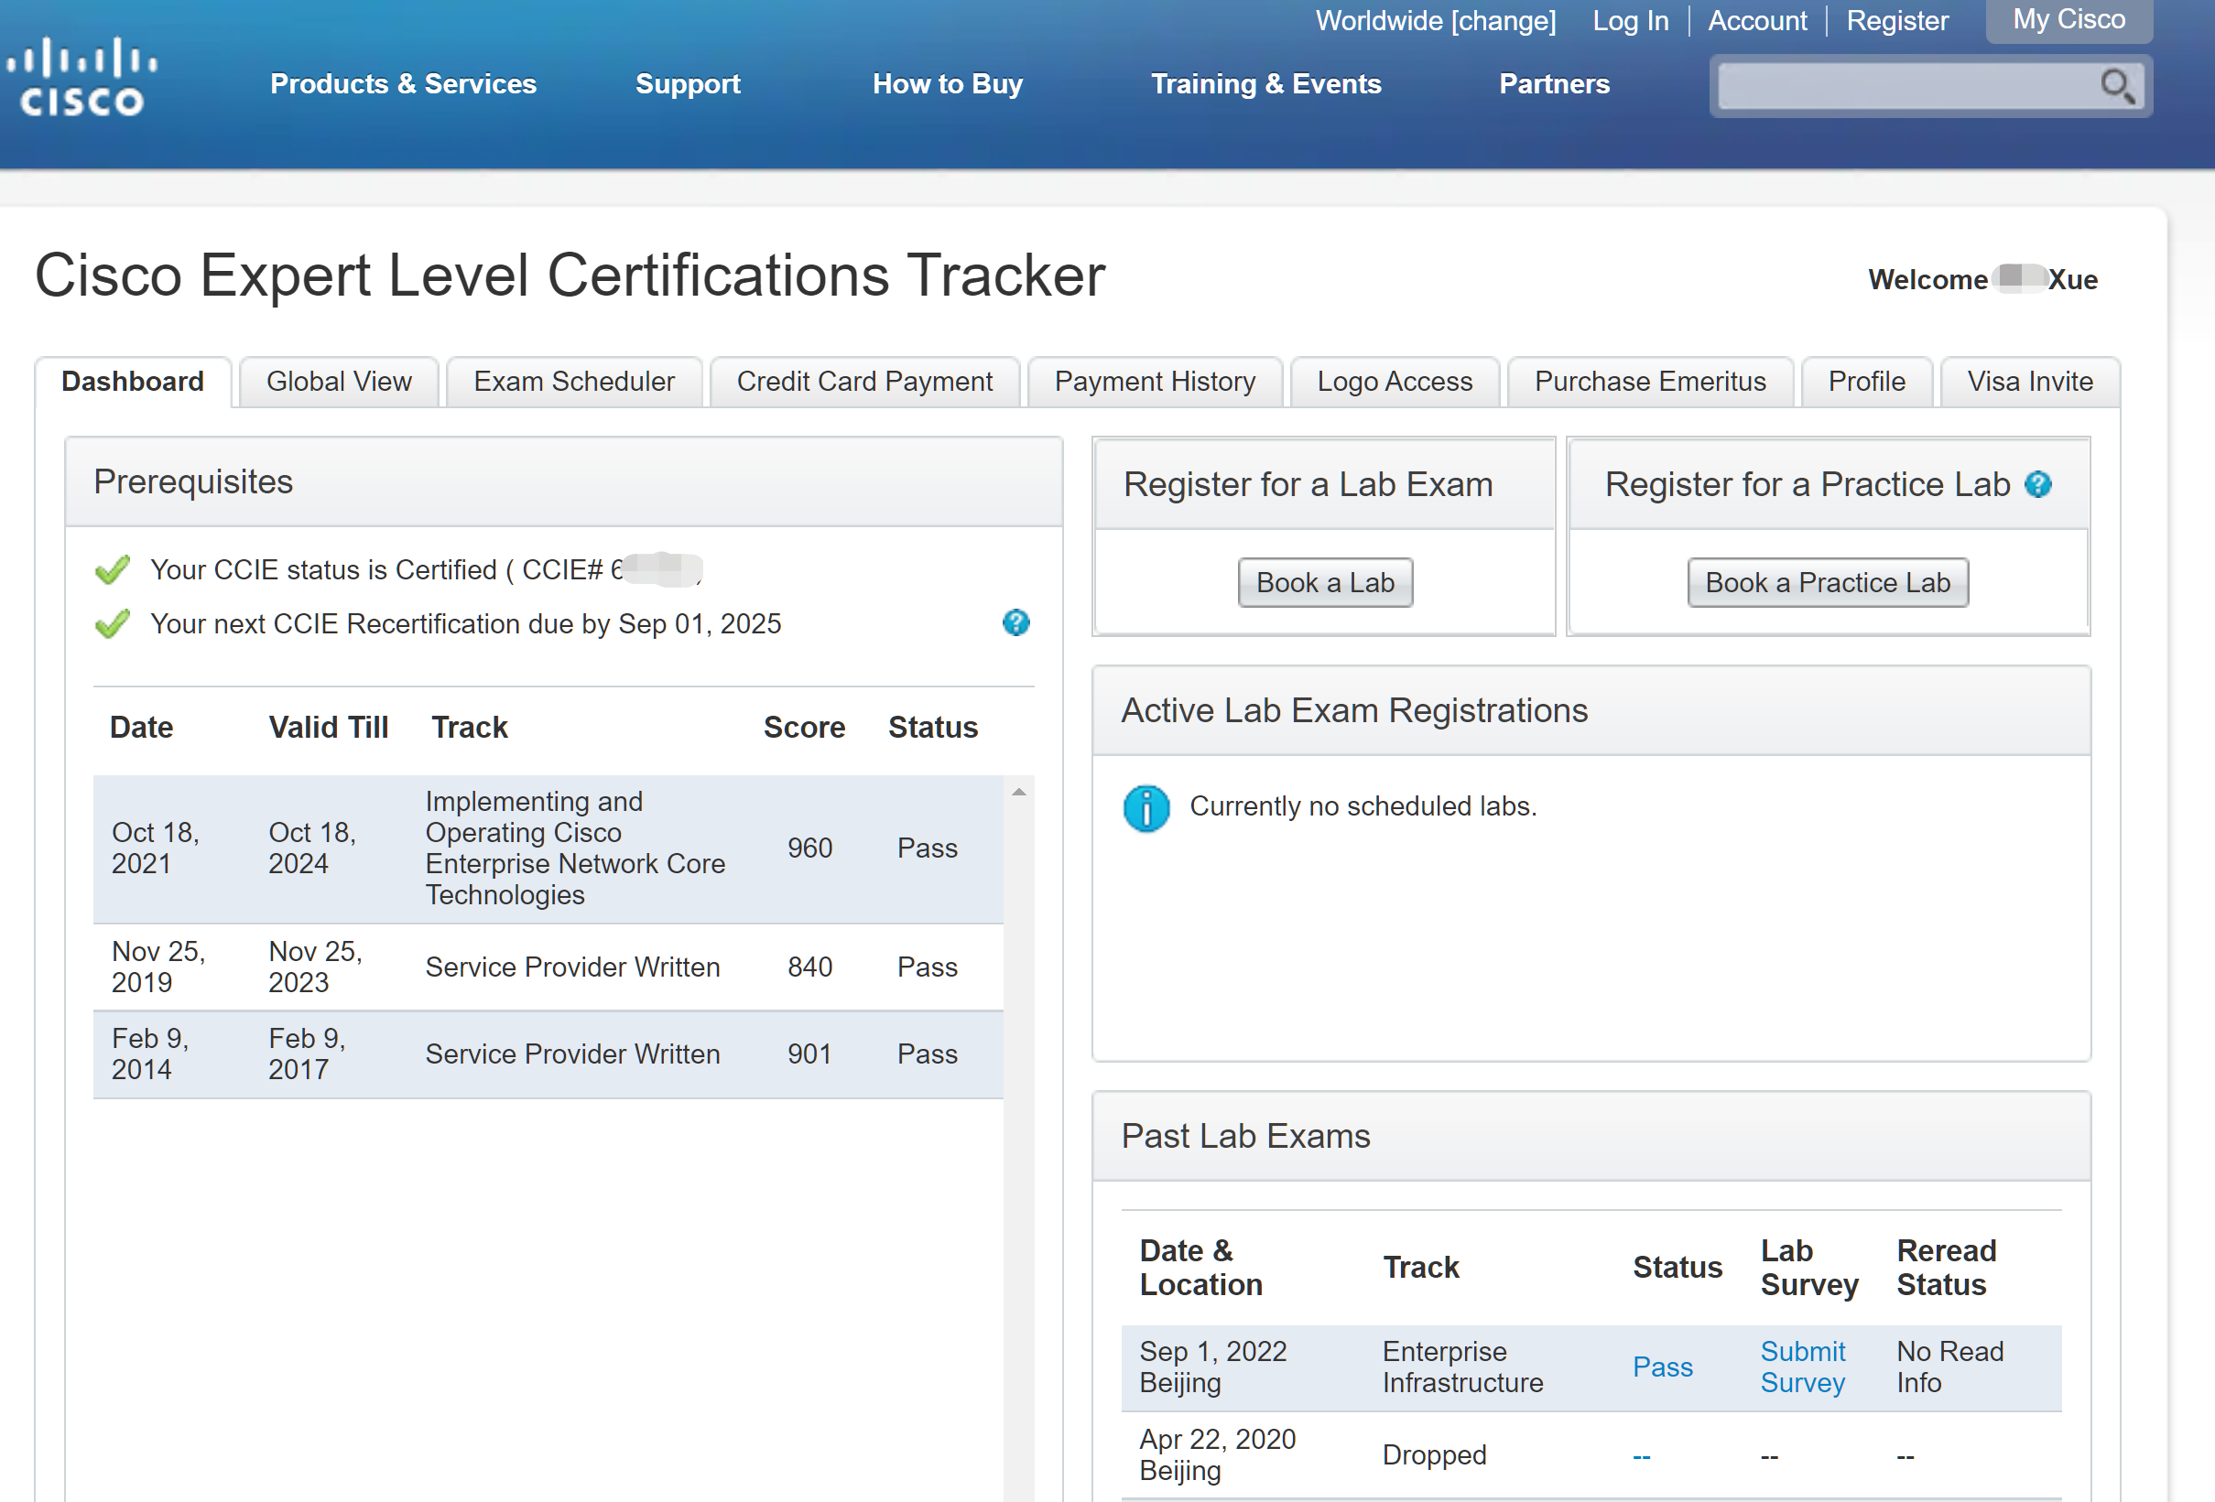The width and height of the screenshot is (2215, 1502).
Task: Click the score 960 cell
Action: pyautogui.click(x=809, y=848)
